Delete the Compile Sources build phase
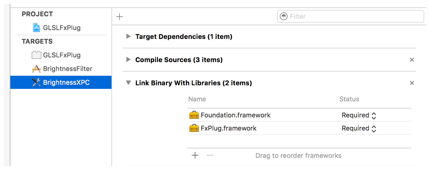 pyautogui.click(x=412, y=60)
